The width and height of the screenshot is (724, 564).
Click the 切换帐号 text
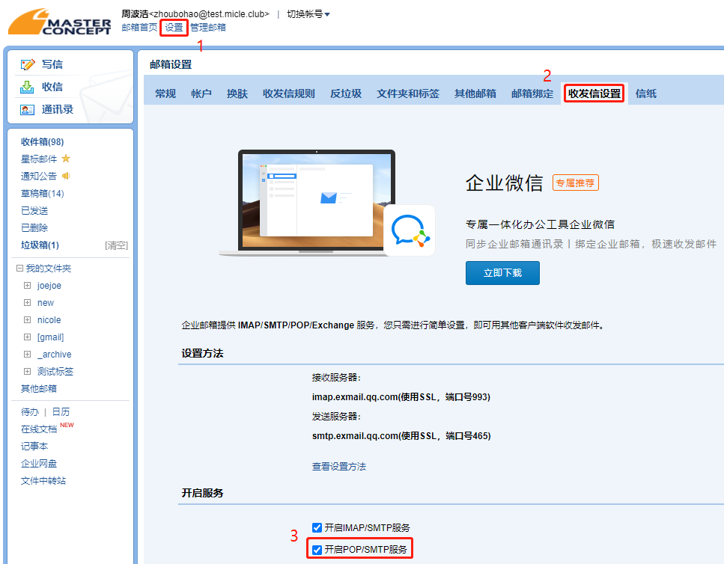tap(305, 14)
